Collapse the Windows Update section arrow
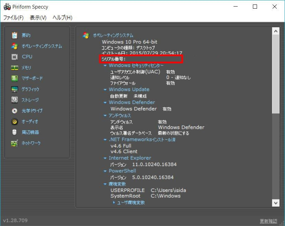Screen dimensions: 285x226 [105, 90]
